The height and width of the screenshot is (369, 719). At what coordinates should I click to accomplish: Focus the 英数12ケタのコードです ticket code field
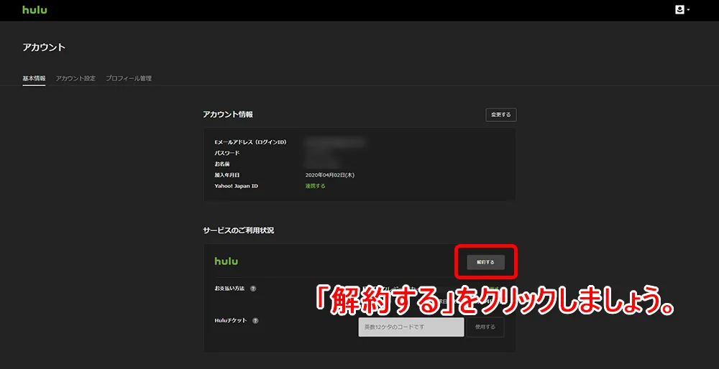click(x=411, y=327)
